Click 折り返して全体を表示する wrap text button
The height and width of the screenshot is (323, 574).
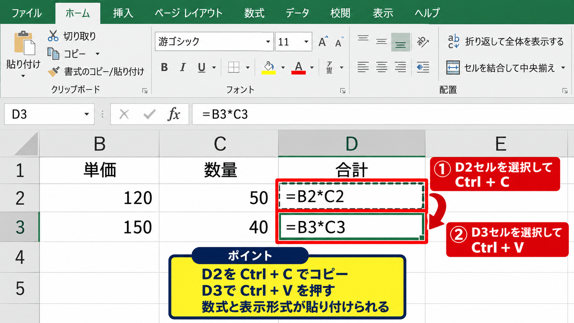coord(506,42)
